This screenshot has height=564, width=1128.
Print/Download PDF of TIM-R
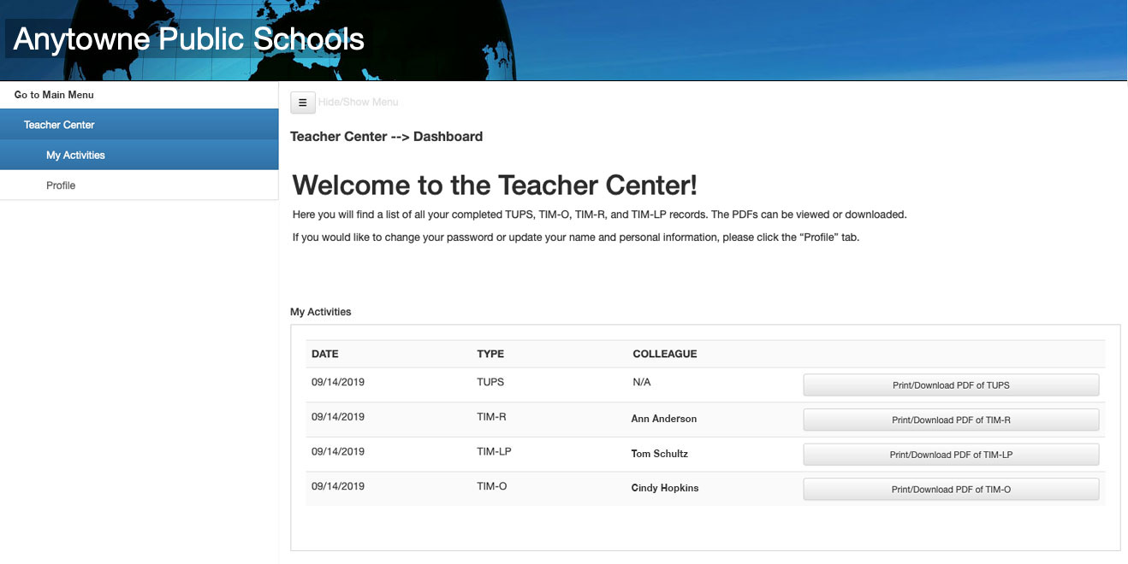click(x=951, y=420)
